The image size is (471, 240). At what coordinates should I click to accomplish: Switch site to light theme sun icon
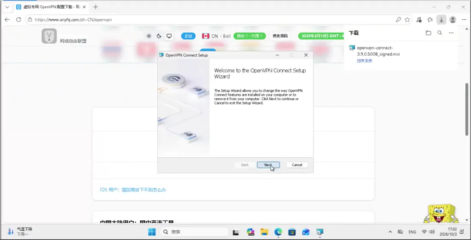point(149,36)
